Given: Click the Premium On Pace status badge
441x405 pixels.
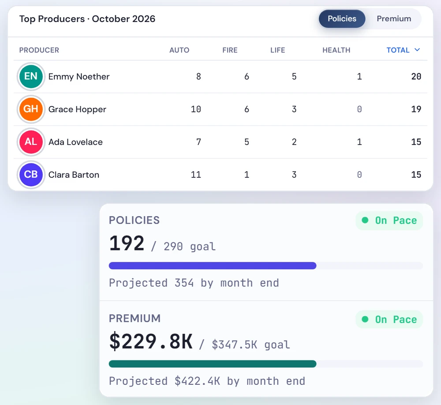Looking at the screenshot, I should coord(389,320).
